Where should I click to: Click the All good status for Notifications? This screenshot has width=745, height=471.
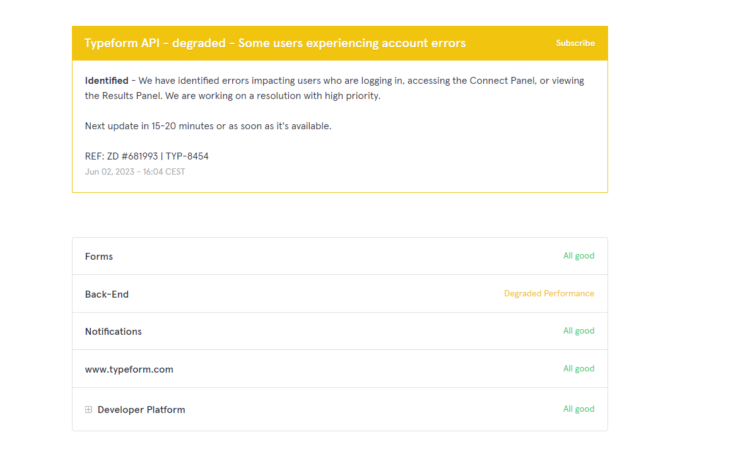pos(578,331)
